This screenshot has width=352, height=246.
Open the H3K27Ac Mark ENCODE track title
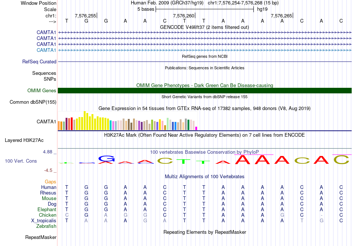pyautogui.click(x=205, y=135)
